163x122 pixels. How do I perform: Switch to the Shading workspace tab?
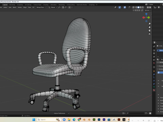(46, 5)
